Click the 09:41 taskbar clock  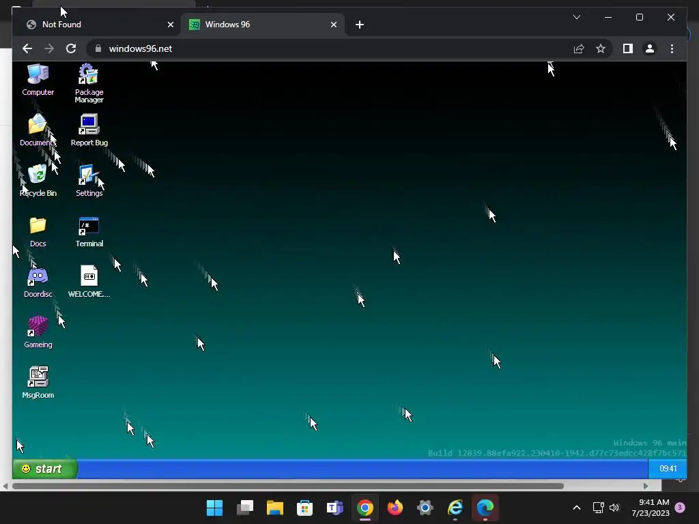point(668,468)
